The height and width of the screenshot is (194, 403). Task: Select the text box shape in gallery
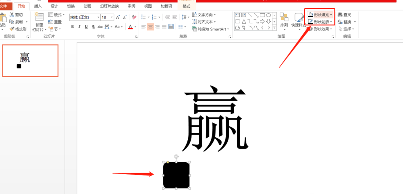click(237, 15)
